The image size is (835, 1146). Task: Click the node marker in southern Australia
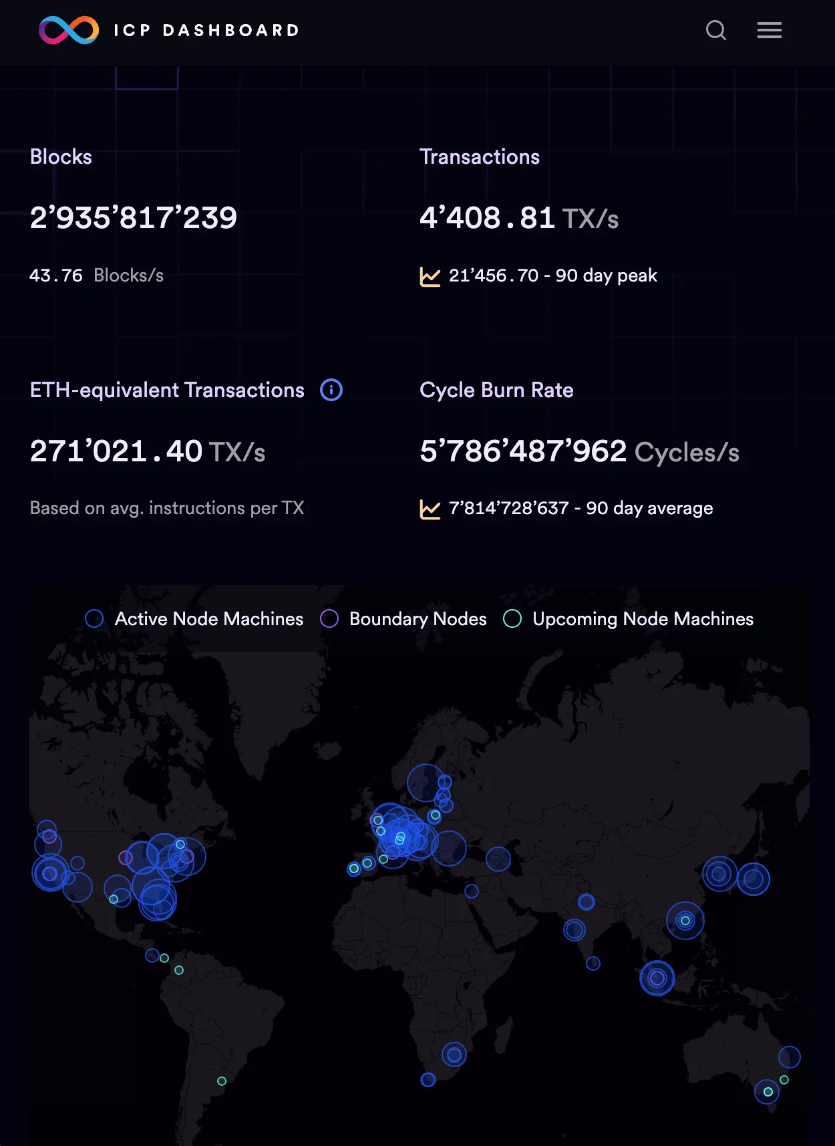click(x=767, y=1092)
